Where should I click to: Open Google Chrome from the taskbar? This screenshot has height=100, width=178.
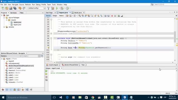93,97
